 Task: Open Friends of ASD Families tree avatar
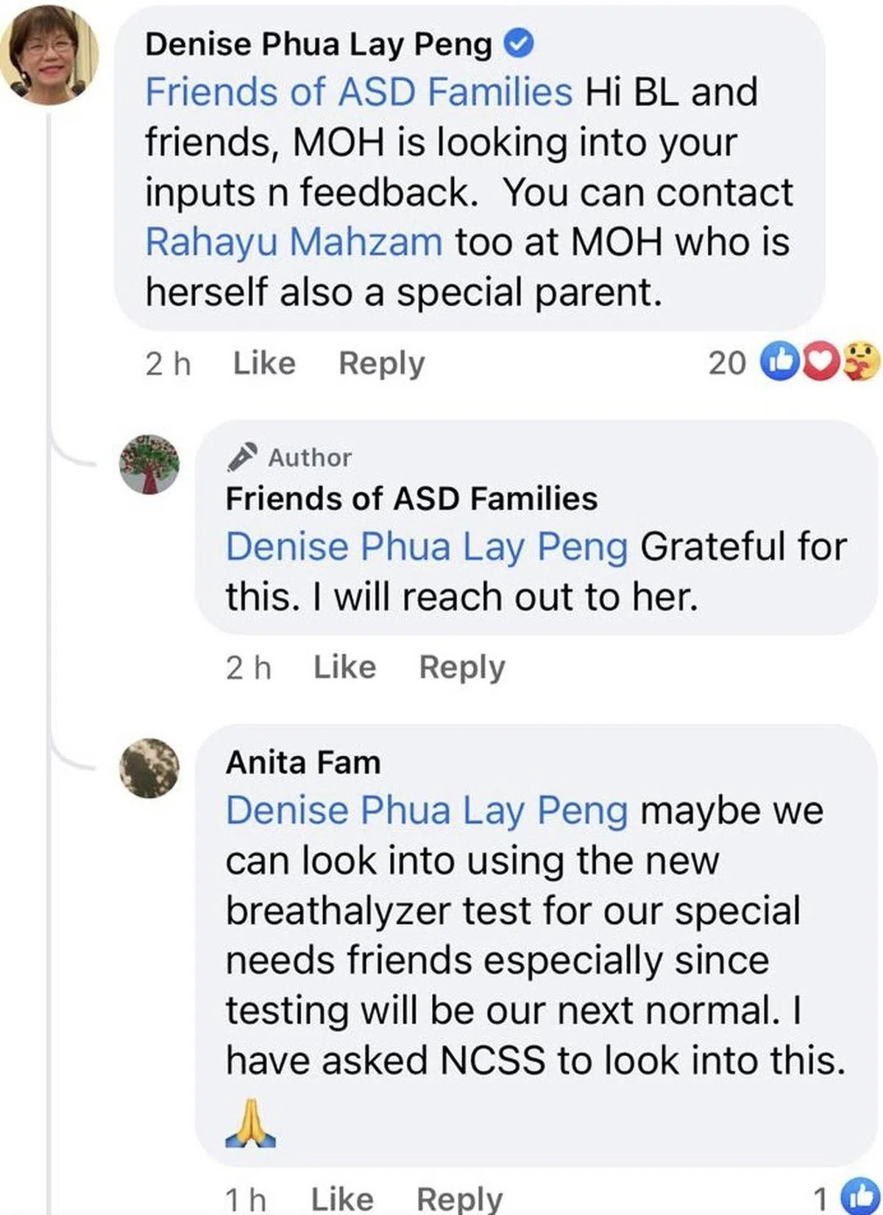point(149,463)
